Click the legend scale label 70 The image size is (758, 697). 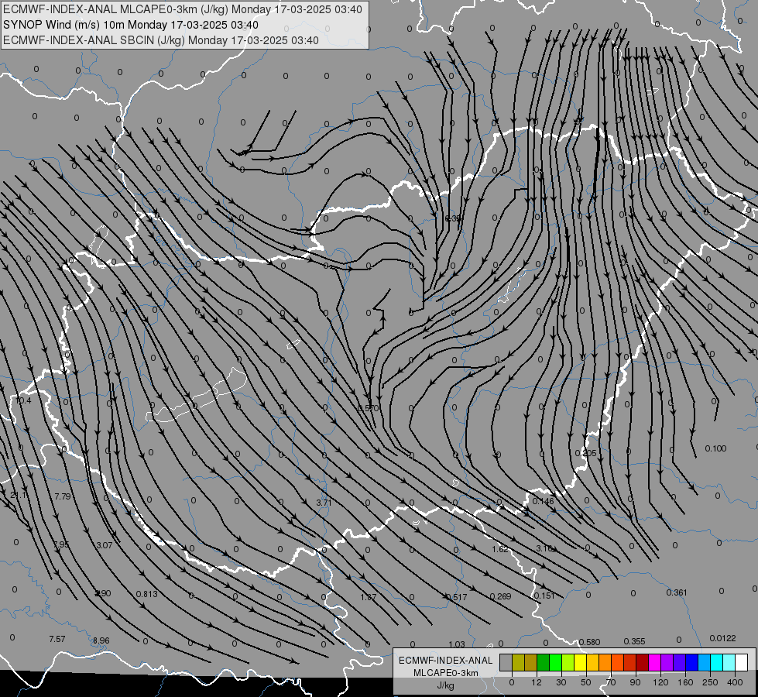coord(611,682)
